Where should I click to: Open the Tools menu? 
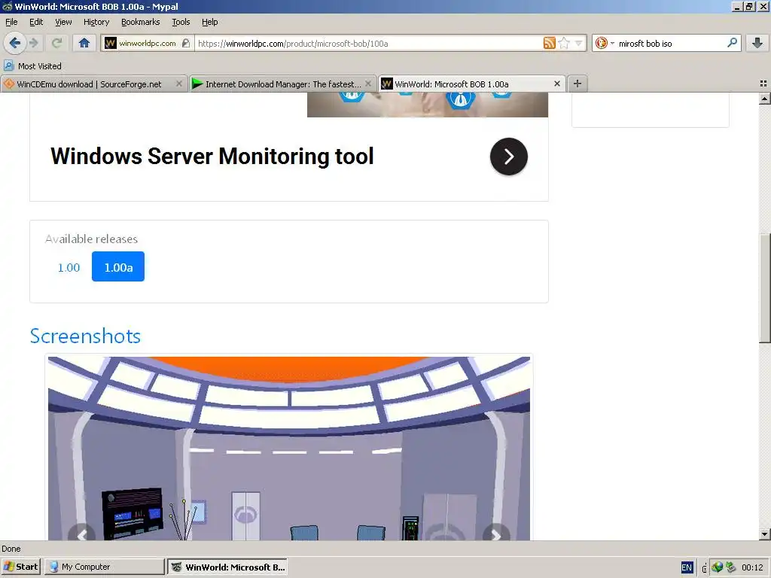(181, 22)
